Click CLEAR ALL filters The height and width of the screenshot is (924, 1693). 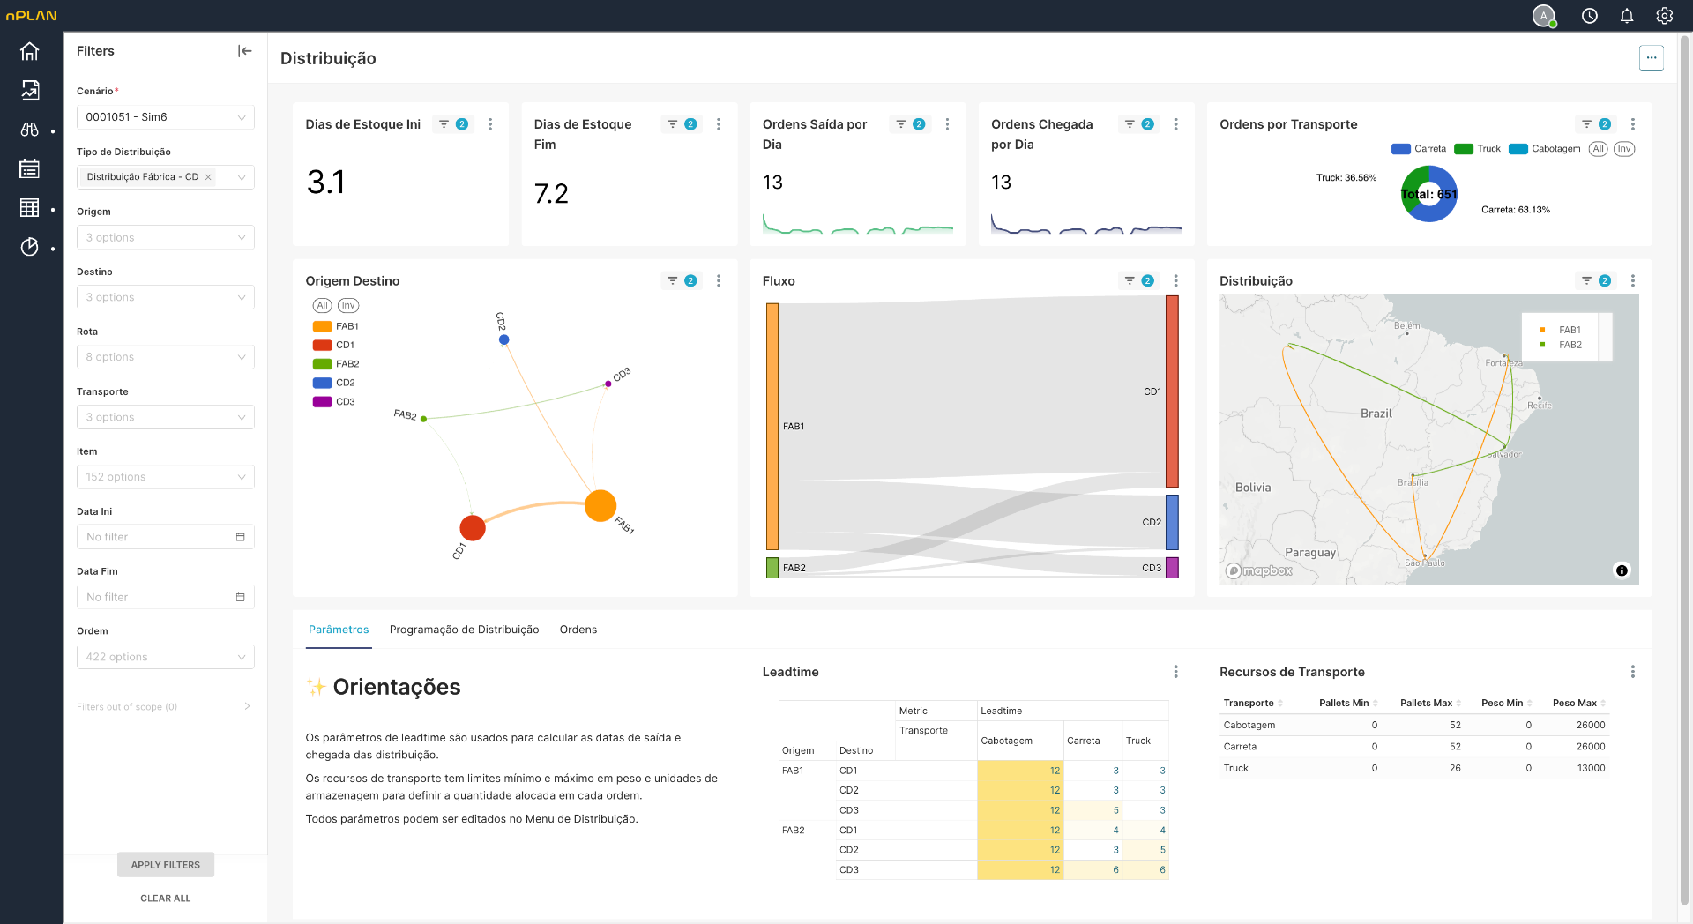tap(166, 898)
